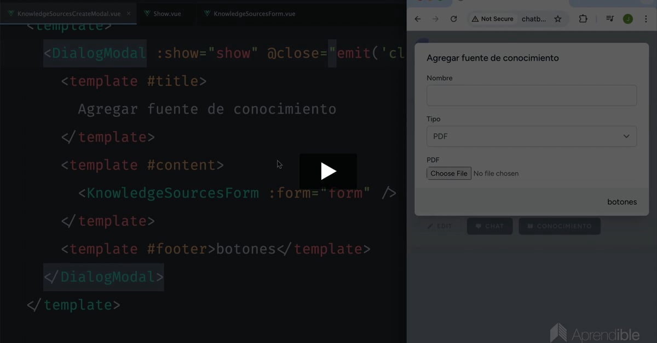Go back in the browser window

(x=418, y=19)
